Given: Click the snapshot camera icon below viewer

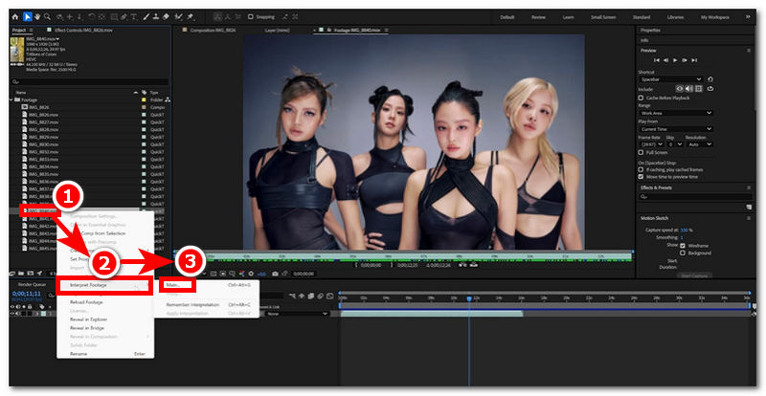Looking at the screenshot, I should pyautogui.click(x=276, y=273).
